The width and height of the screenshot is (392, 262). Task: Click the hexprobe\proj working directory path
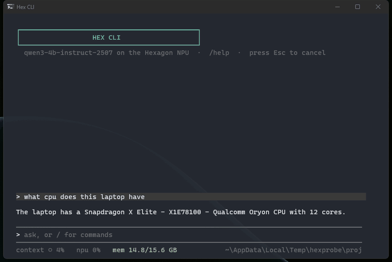tap(293, 250)
